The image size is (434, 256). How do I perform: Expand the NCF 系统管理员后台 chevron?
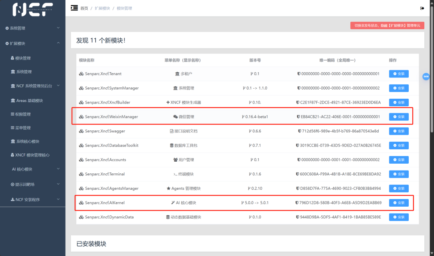(58, 86)
